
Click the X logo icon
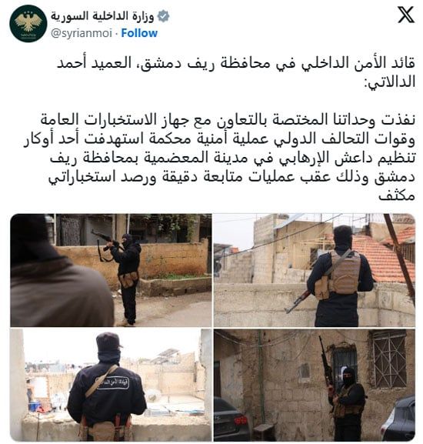coord(406,15)
